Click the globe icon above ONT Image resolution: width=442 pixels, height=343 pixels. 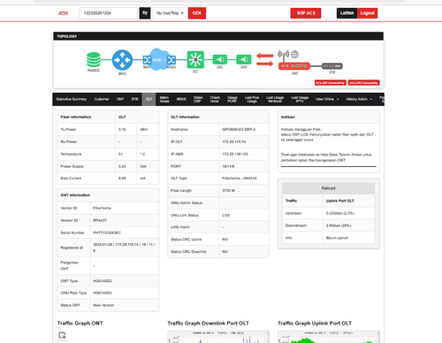coord(294,54)
